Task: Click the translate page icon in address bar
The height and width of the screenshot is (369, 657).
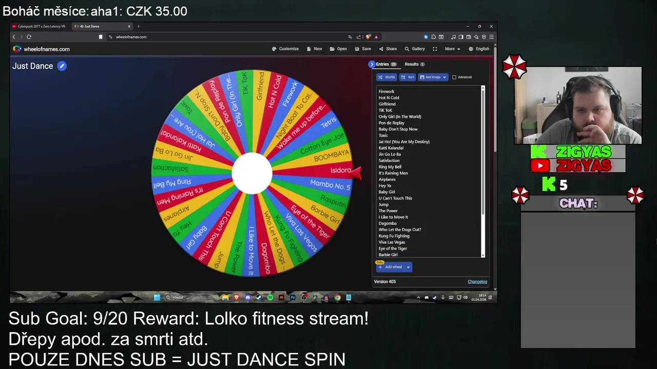Action: [x=350, y=37]
